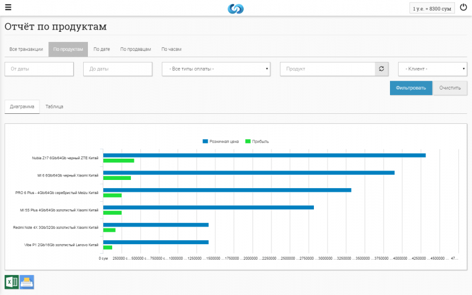Image resolution: width=472 pixels, height=295 pixels.
Task: Click label MI 6 6Gb/64Gb черный Xiaomi
Action: tap(68, 175)
